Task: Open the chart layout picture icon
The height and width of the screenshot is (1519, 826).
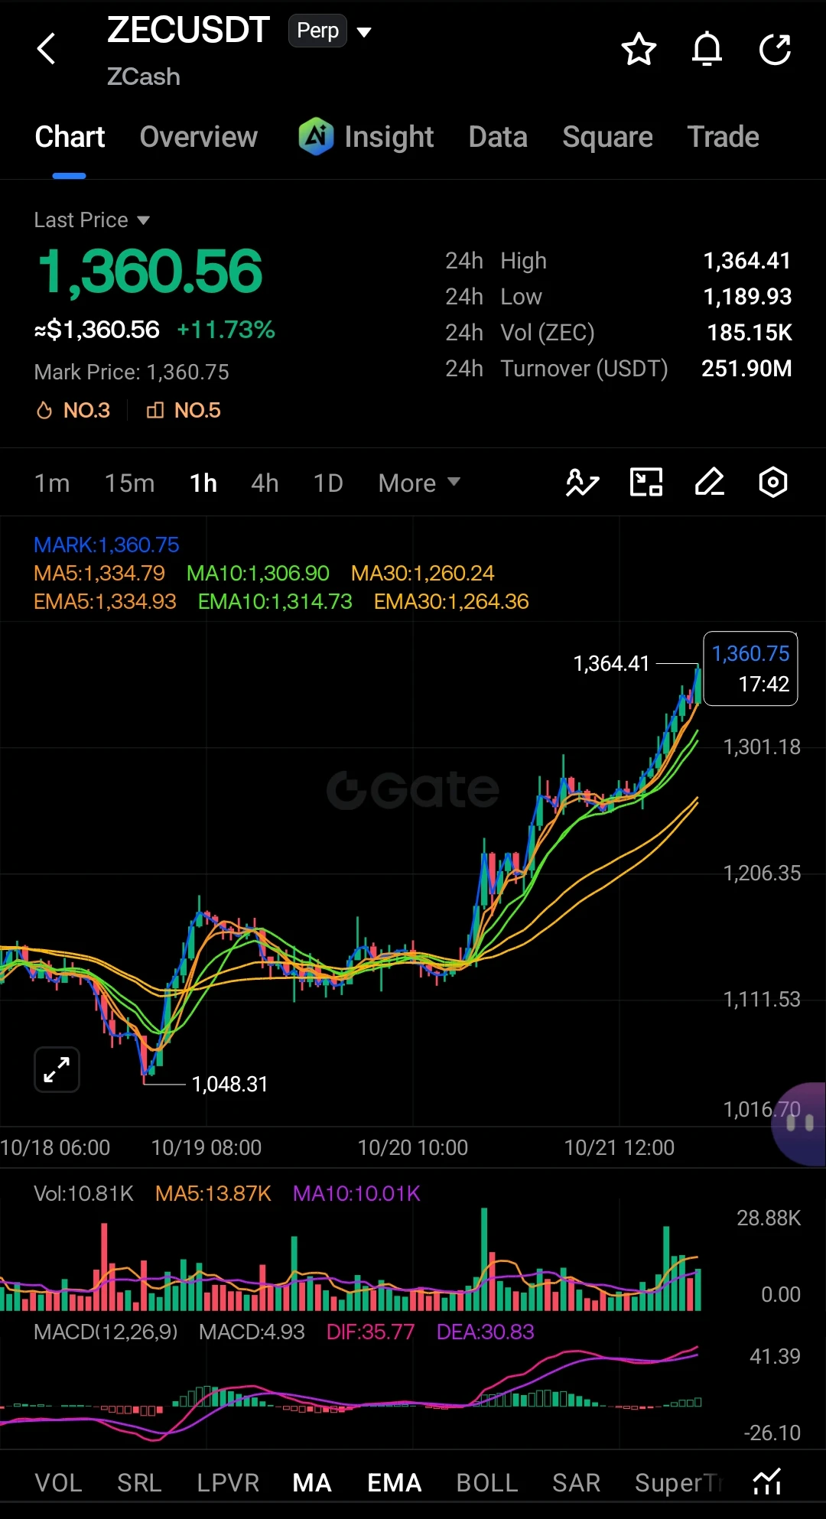Action: pos(646,483)
